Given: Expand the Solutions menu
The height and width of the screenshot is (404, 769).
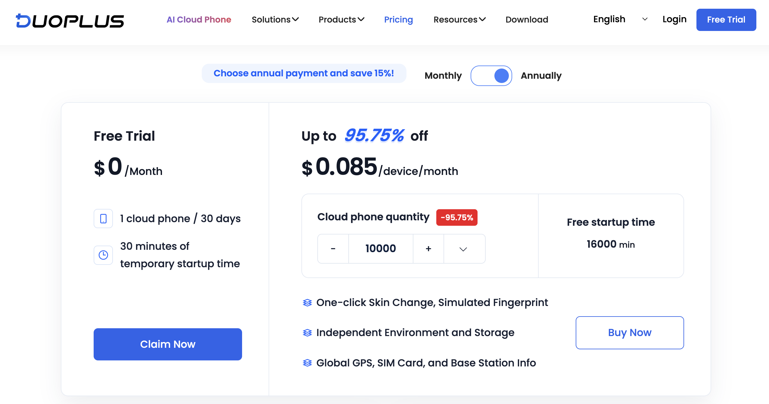Looking at the screenshot, I should [x=275, y=20].
